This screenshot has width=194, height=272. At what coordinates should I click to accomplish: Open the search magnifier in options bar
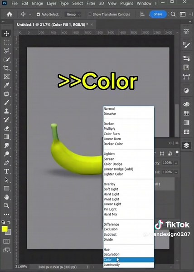(x=173, y=14)
